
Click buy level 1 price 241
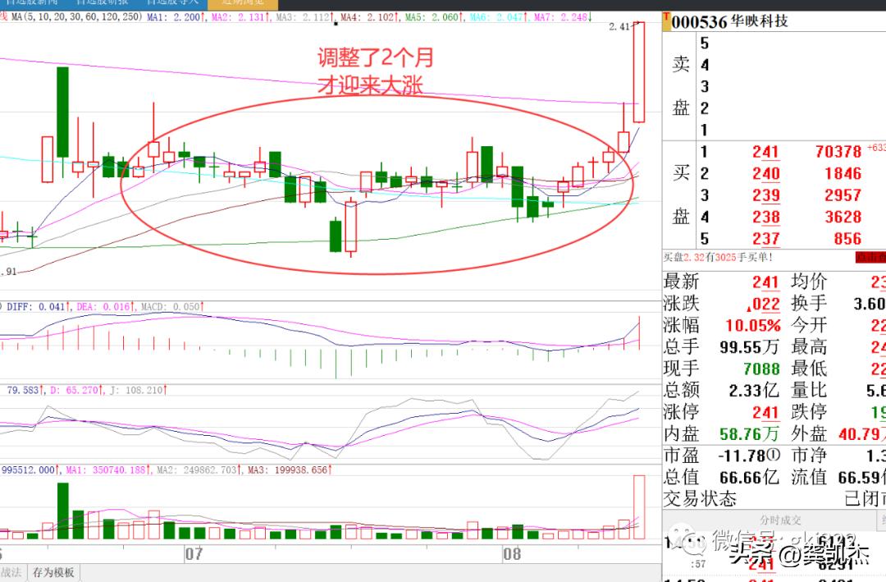point(765,152)
